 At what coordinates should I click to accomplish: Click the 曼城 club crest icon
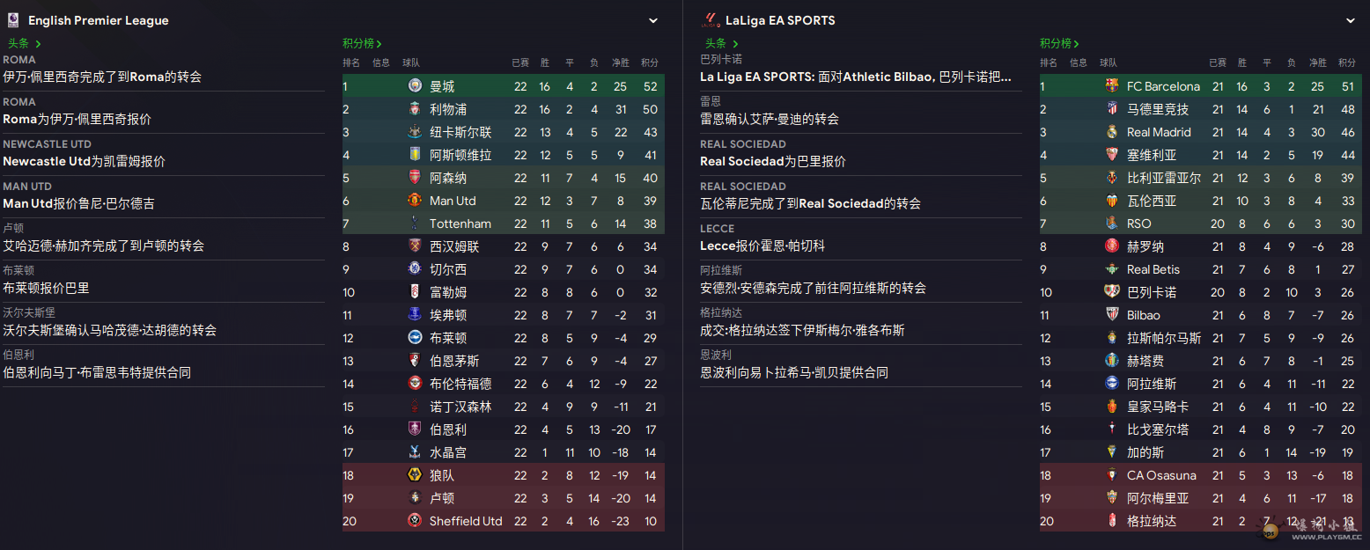click(415, 86)
